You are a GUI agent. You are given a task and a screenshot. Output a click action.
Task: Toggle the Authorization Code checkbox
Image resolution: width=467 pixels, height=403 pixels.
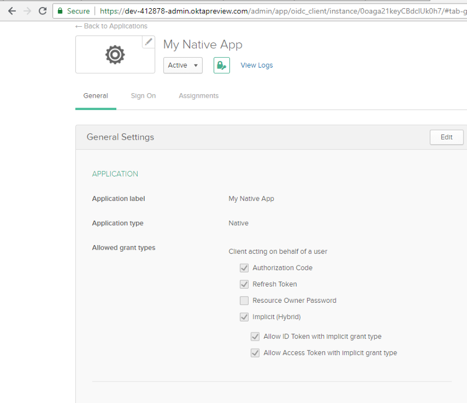pos(244,268)
